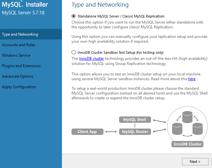Screen dimensions: 212x168
Task: Click the arrow between Client App and Router
Action: tap(111, 132)
